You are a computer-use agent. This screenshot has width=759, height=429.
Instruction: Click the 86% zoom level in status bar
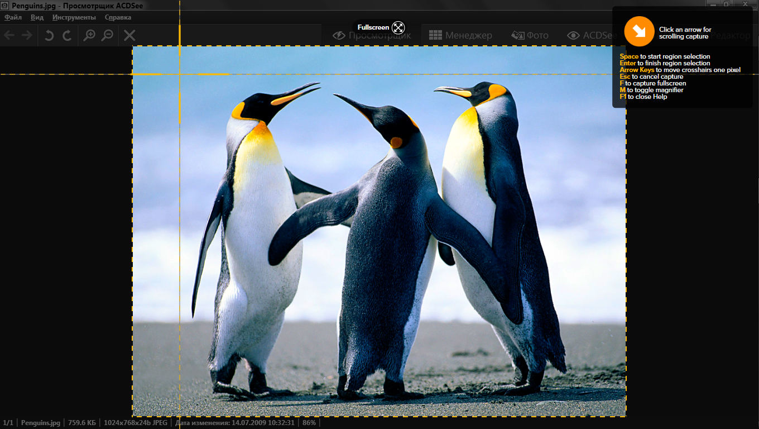point(309,423)
